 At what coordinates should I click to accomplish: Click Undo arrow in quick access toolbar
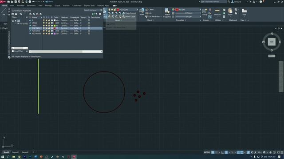(34, 2)
